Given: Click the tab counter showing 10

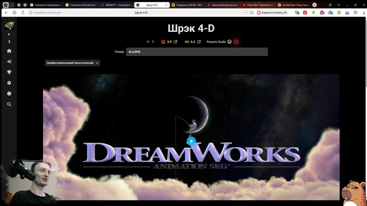Looking at the screenshot, I should 6,5.
